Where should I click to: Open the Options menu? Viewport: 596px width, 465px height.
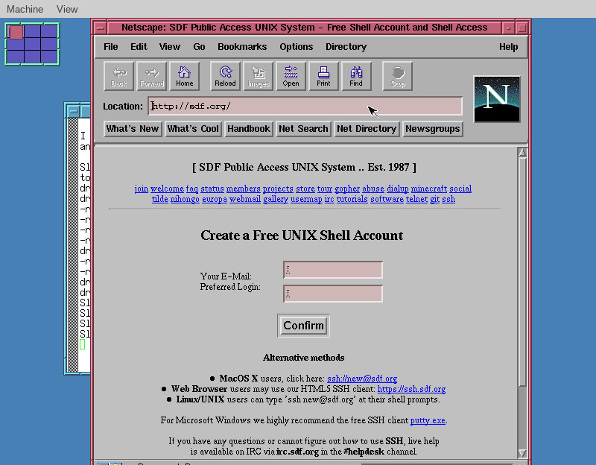tap(296, 47)
